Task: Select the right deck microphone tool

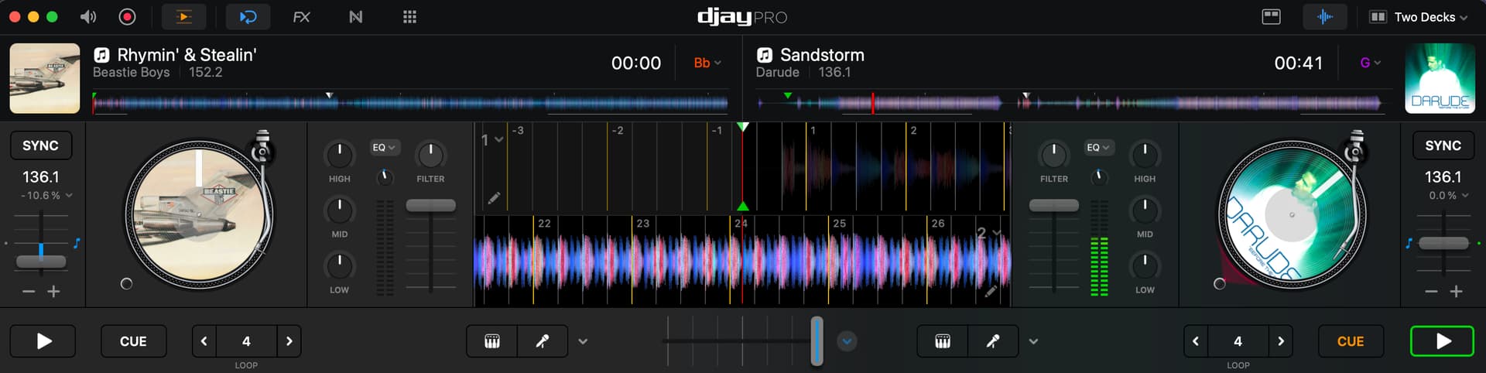Action: pos(993,341)
